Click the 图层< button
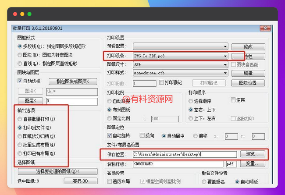This screenshot has width=285, height=195. click(31, 101)
